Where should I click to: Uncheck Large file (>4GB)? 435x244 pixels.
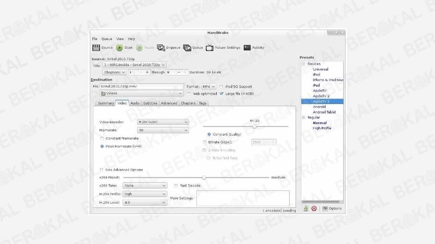click(x=221, y=94)
